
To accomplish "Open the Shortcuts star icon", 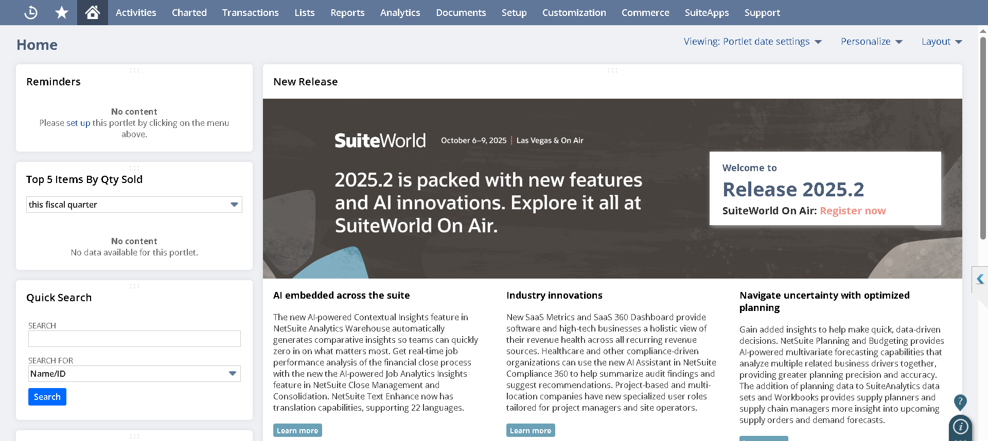I will click(62, 12).
